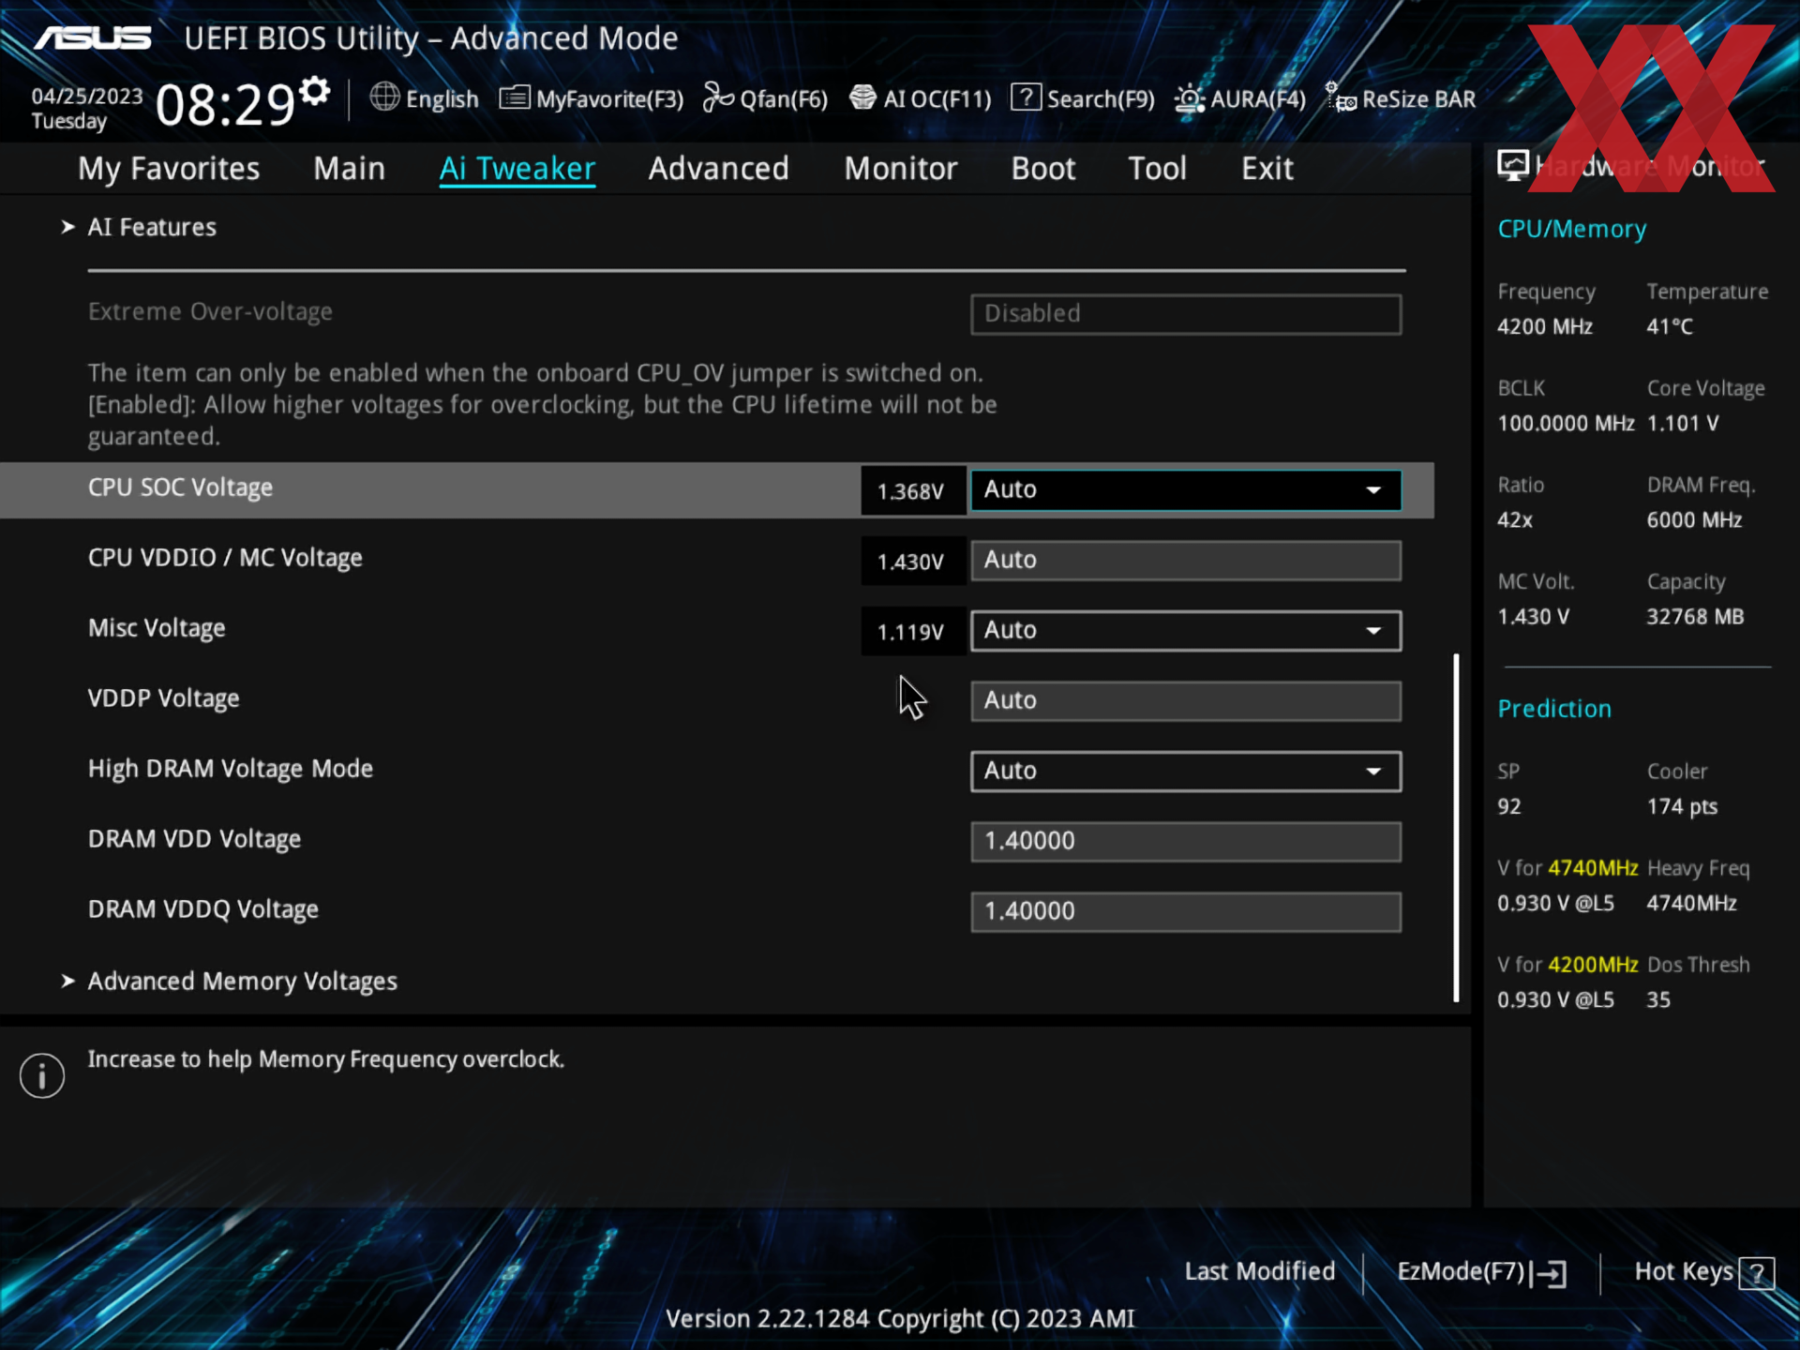Expand the AI Features submenu

pos(152,227)
